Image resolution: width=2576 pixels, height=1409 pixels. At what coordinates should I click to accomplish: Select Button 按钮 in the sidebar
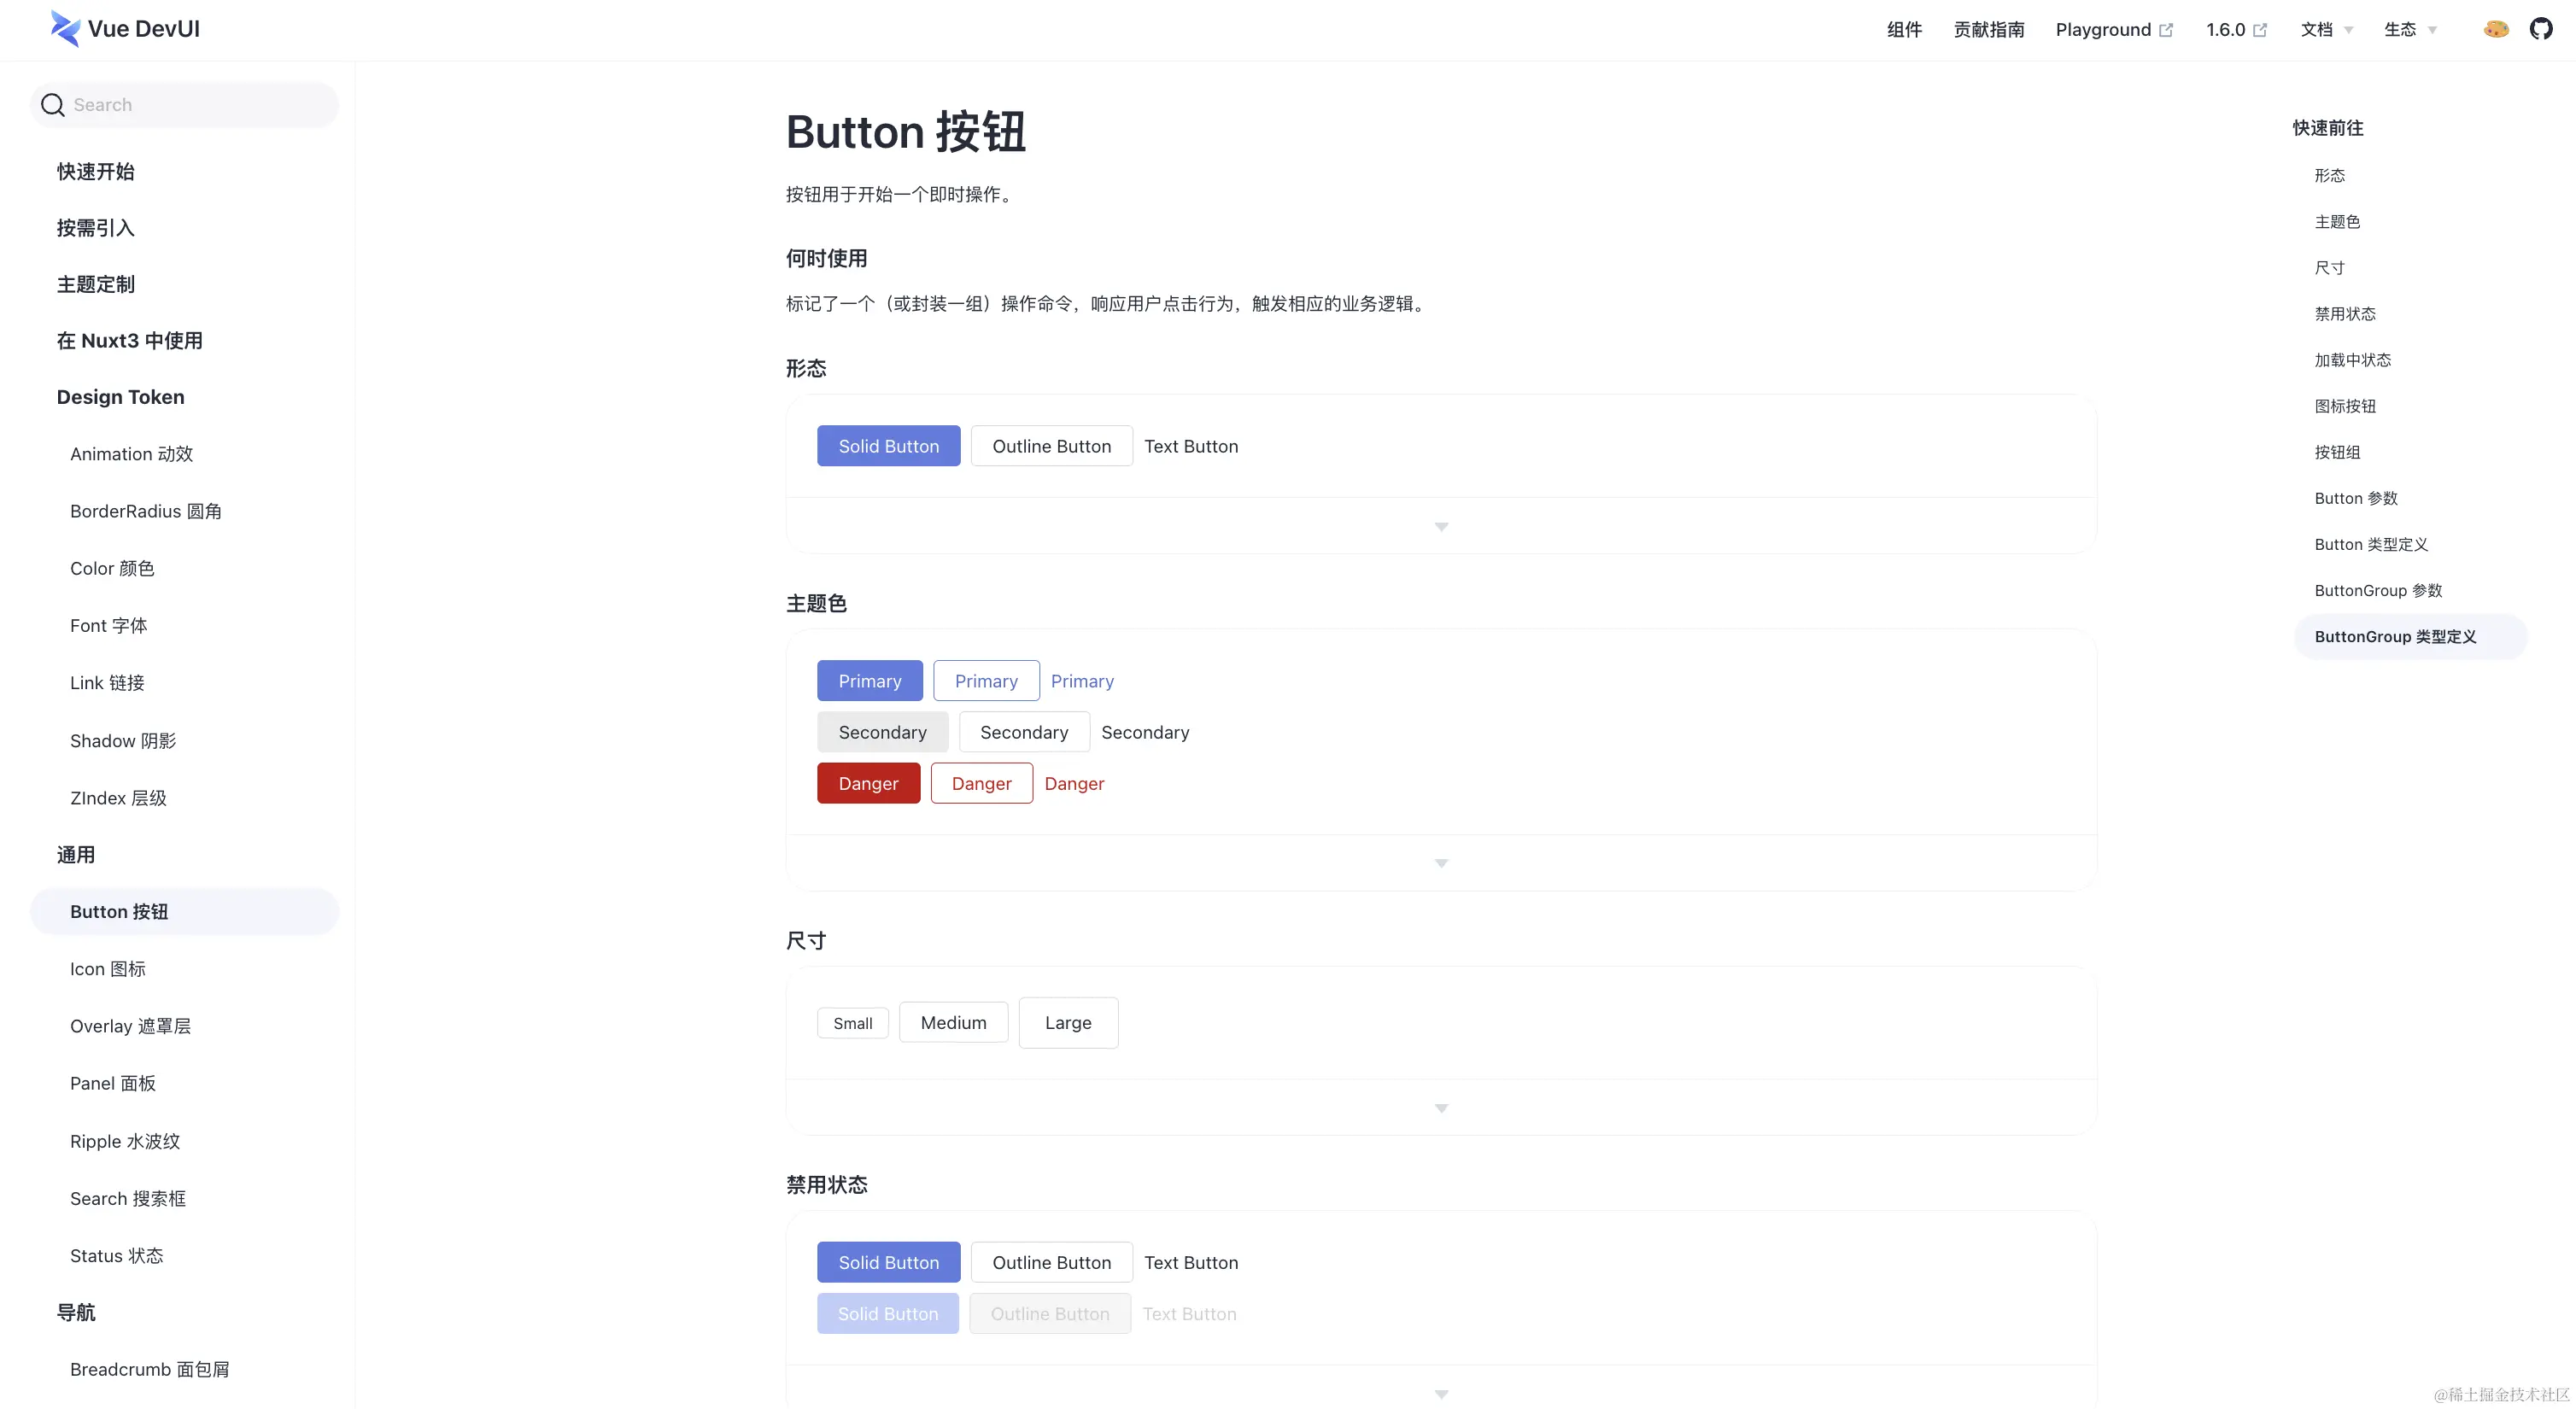click(x=185, y=912)
